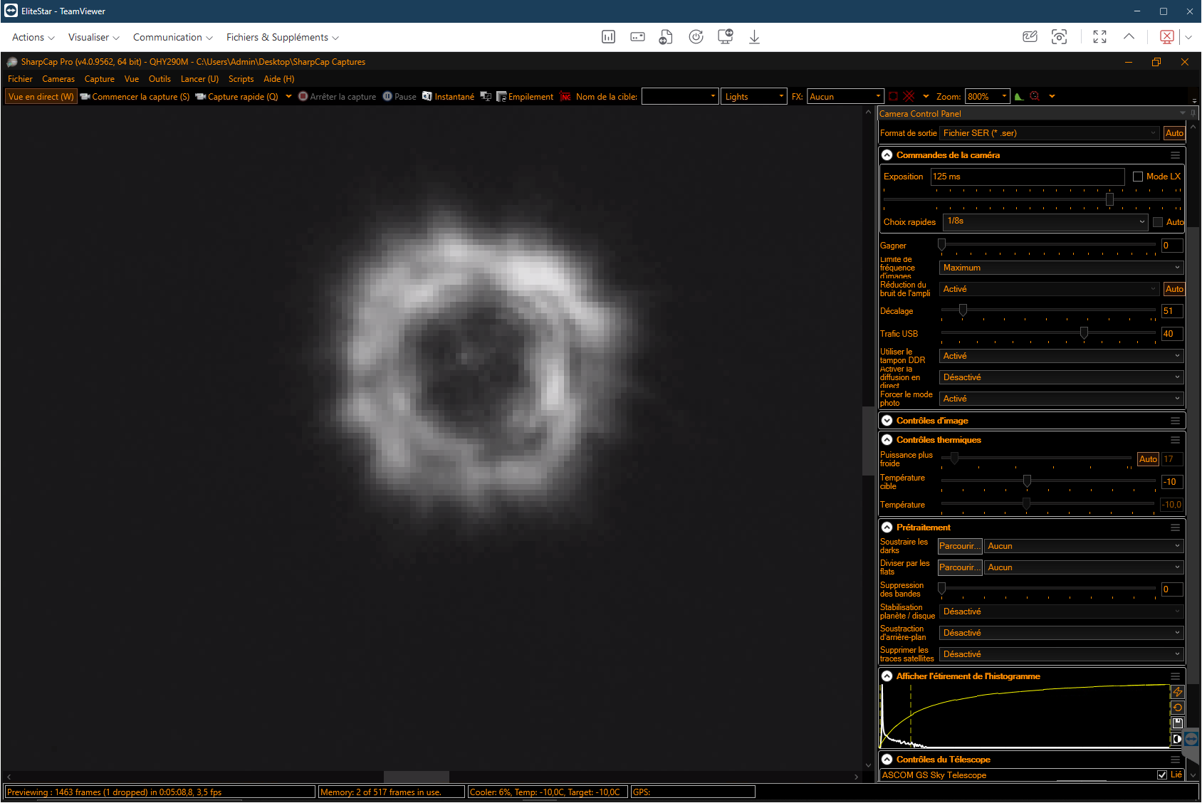Click the Exposition slider handle
The height and width of the screenshot is (803, 1202).
click(x=1109, y=200)
